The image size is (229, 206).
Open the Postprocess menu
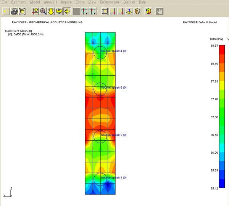coord(110,2)
